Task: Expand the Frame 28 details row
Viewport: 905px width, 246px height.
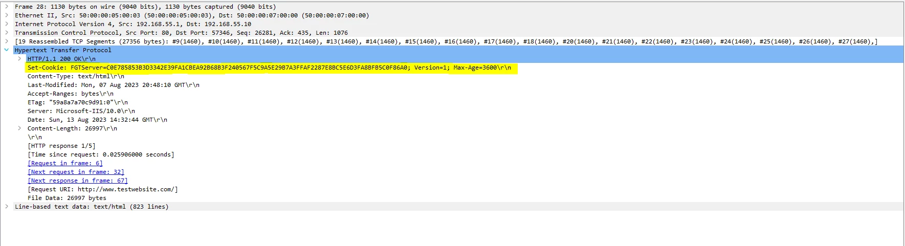Action: (x=7, y=7)
